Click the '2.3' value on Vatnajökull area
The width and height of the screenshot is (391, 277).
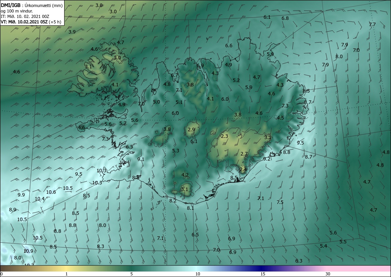click(224, 136)
